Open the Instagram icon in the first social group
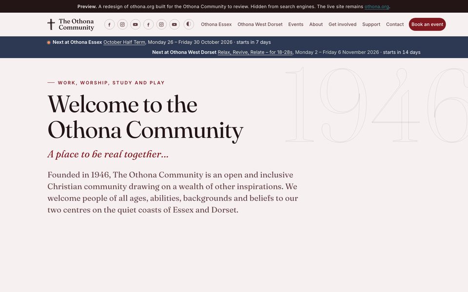468x292 pixels. (122, 24)
